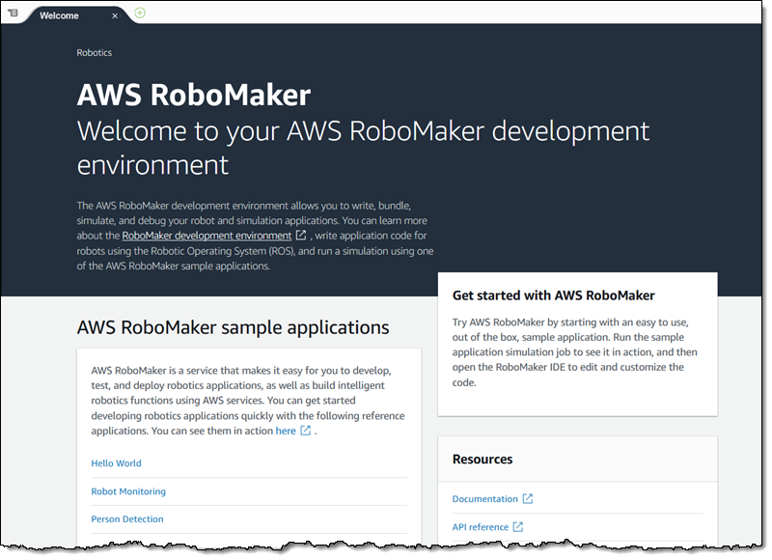This screenshot has width=772, height=560.
Task: Click the 'here' link in sample applications
Action: [x=286, y=431]
